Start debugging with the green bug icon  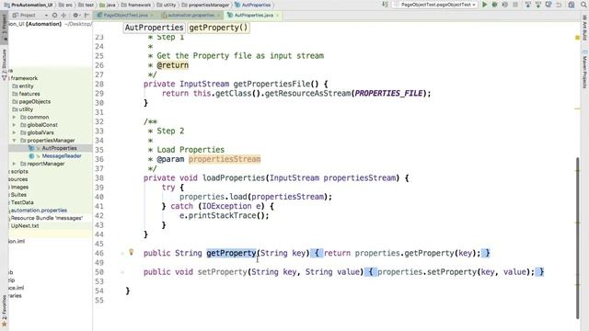coord(495,5)
